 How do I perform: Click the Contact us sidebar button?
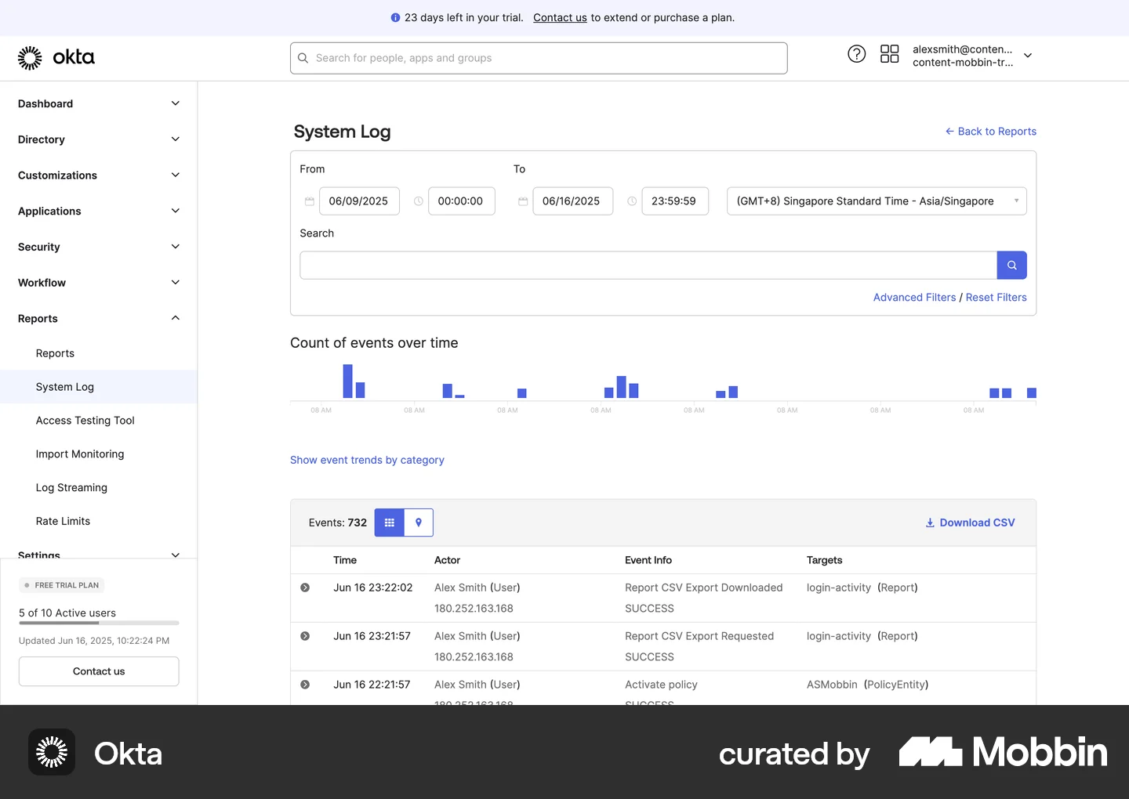coord(99,671)
